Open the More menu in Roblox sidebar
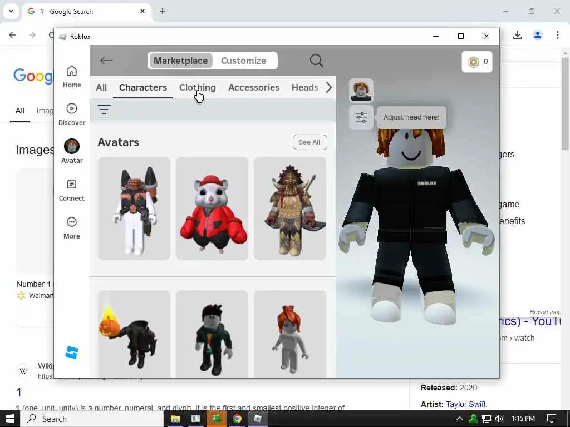This screenshot has width=570, height=427. point(72,228)
